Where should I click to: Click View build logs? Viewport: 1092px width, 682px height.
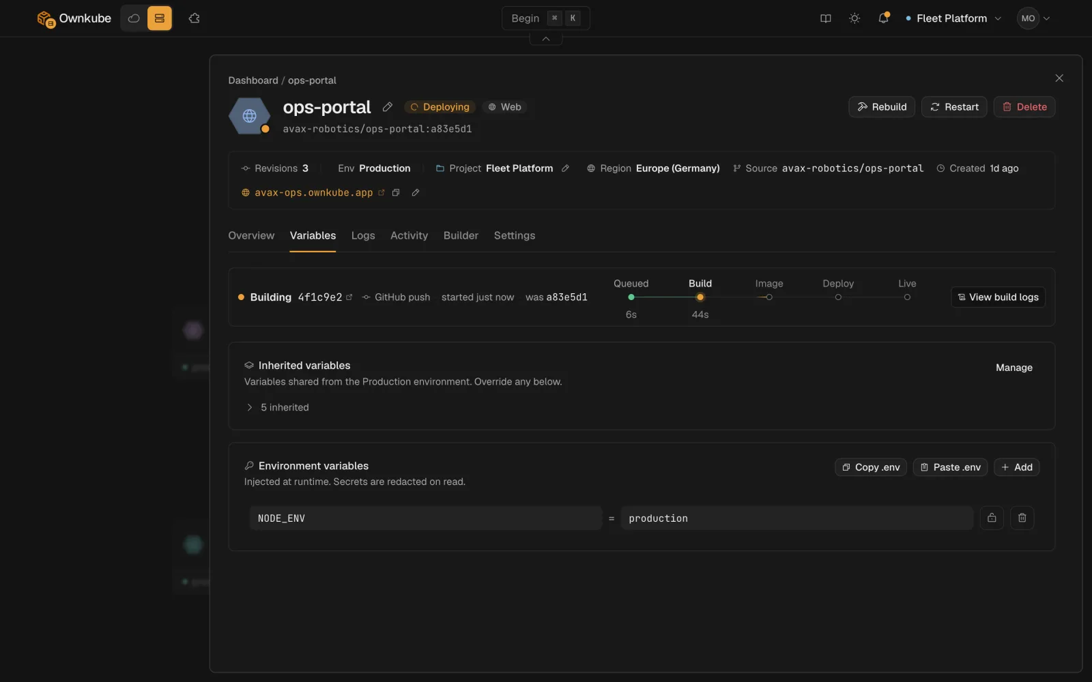coord(998,297)
